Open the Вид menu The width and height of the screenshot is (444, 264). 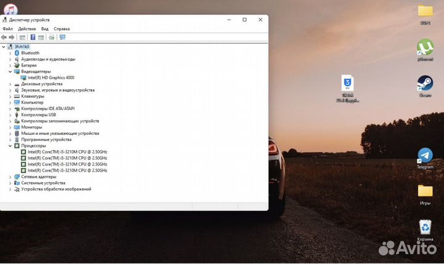(x=45, y=29)
